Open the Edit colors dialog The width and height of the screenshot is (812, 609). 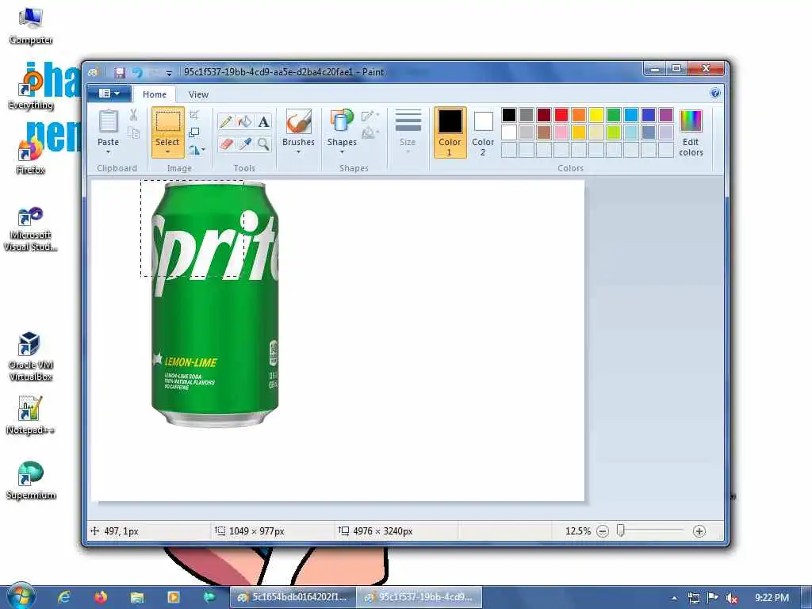click(x=691, y=132)
